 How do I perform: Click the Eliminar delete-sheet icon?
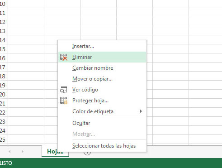tap(64, 57)
